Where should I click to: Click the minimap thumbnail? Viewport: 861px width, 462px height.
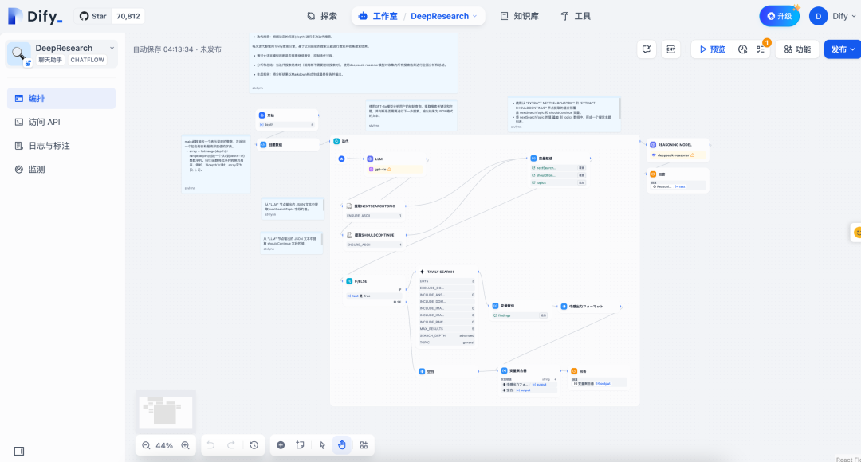point(166,411)
